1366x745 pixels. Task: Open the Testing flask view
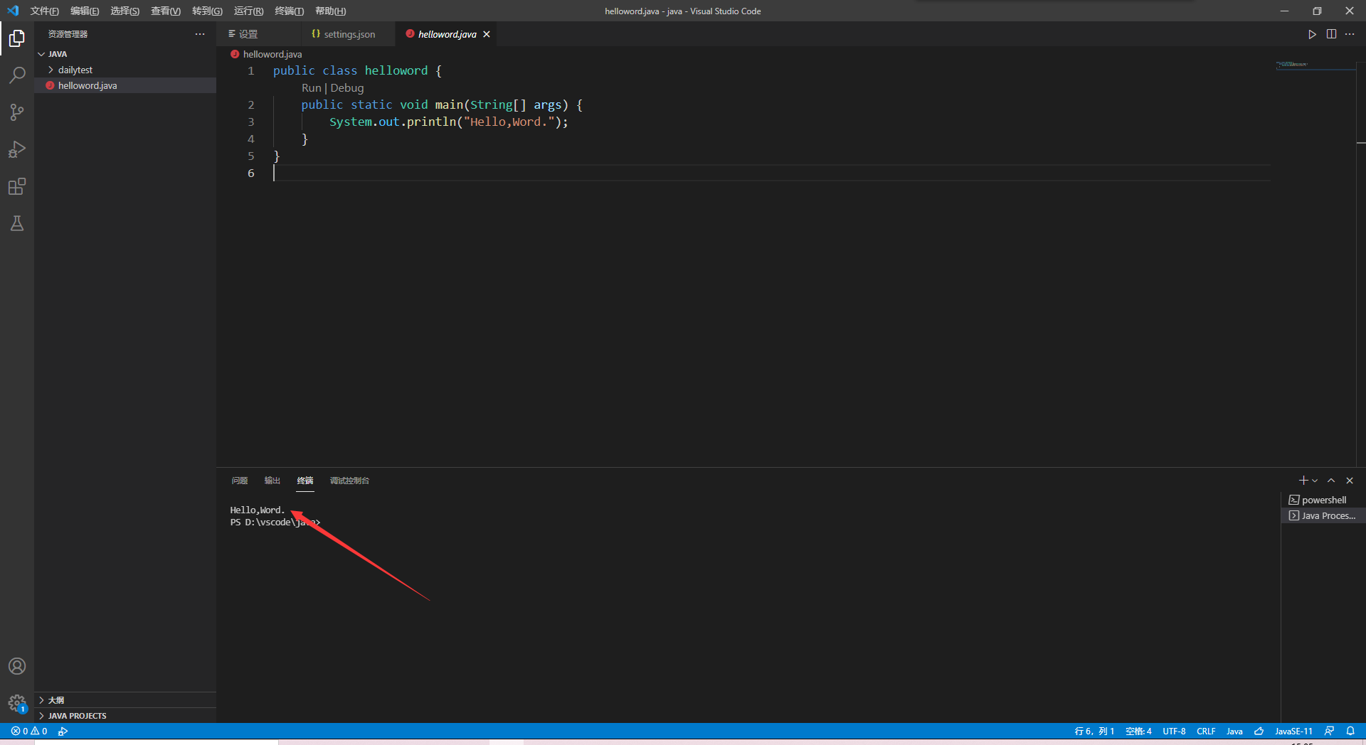(x=17, y=223)
